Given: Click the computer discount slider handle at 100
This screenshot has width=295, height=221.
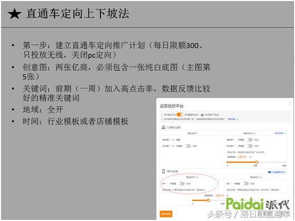Looking at the screenshot, I should (256, 162).
